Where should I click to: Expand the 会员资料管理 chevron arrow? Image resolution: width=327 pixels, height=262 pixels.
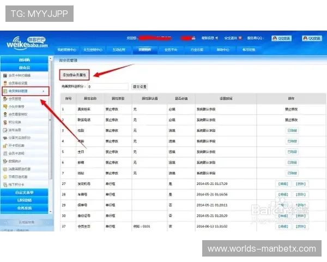(44, 91)
